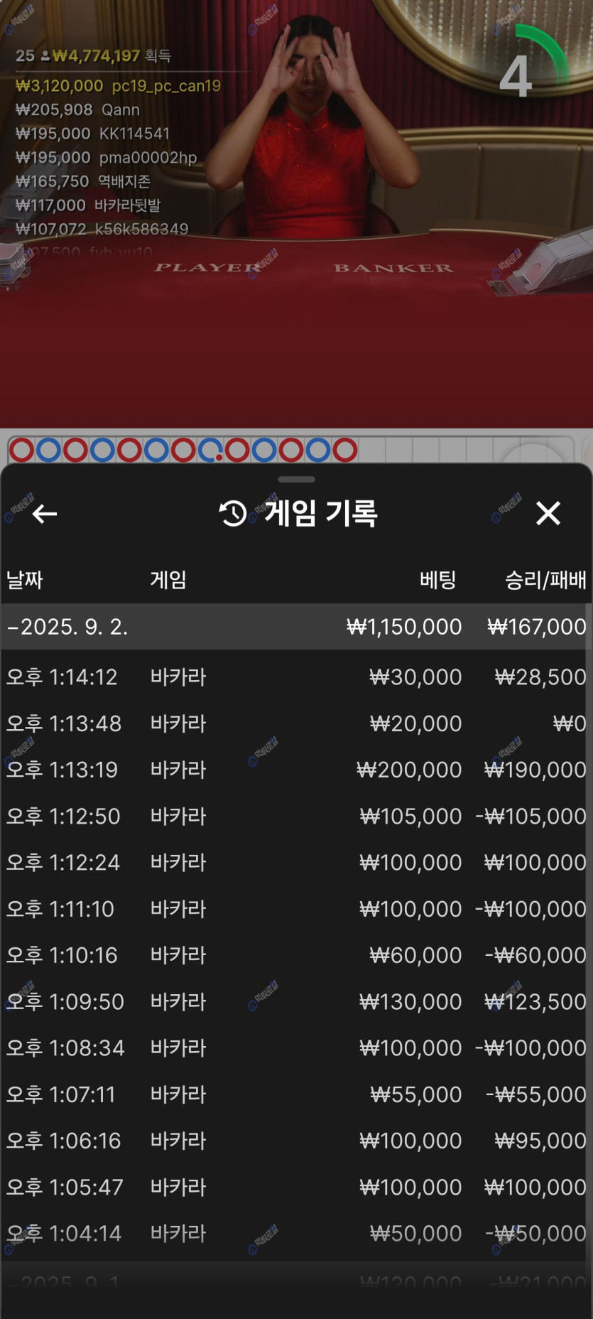Select the 오후 1:04:14 game record row
The image size is (593, 1319).
click(296, 1233)
